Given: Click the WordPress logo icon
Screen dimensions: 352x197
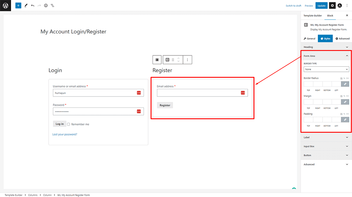Looking at the screenshot, I should point(5,5).
